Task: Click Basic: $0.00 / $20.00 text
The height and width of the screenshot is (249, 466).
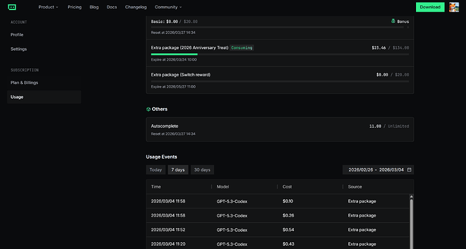Action: tap(174, 22)
